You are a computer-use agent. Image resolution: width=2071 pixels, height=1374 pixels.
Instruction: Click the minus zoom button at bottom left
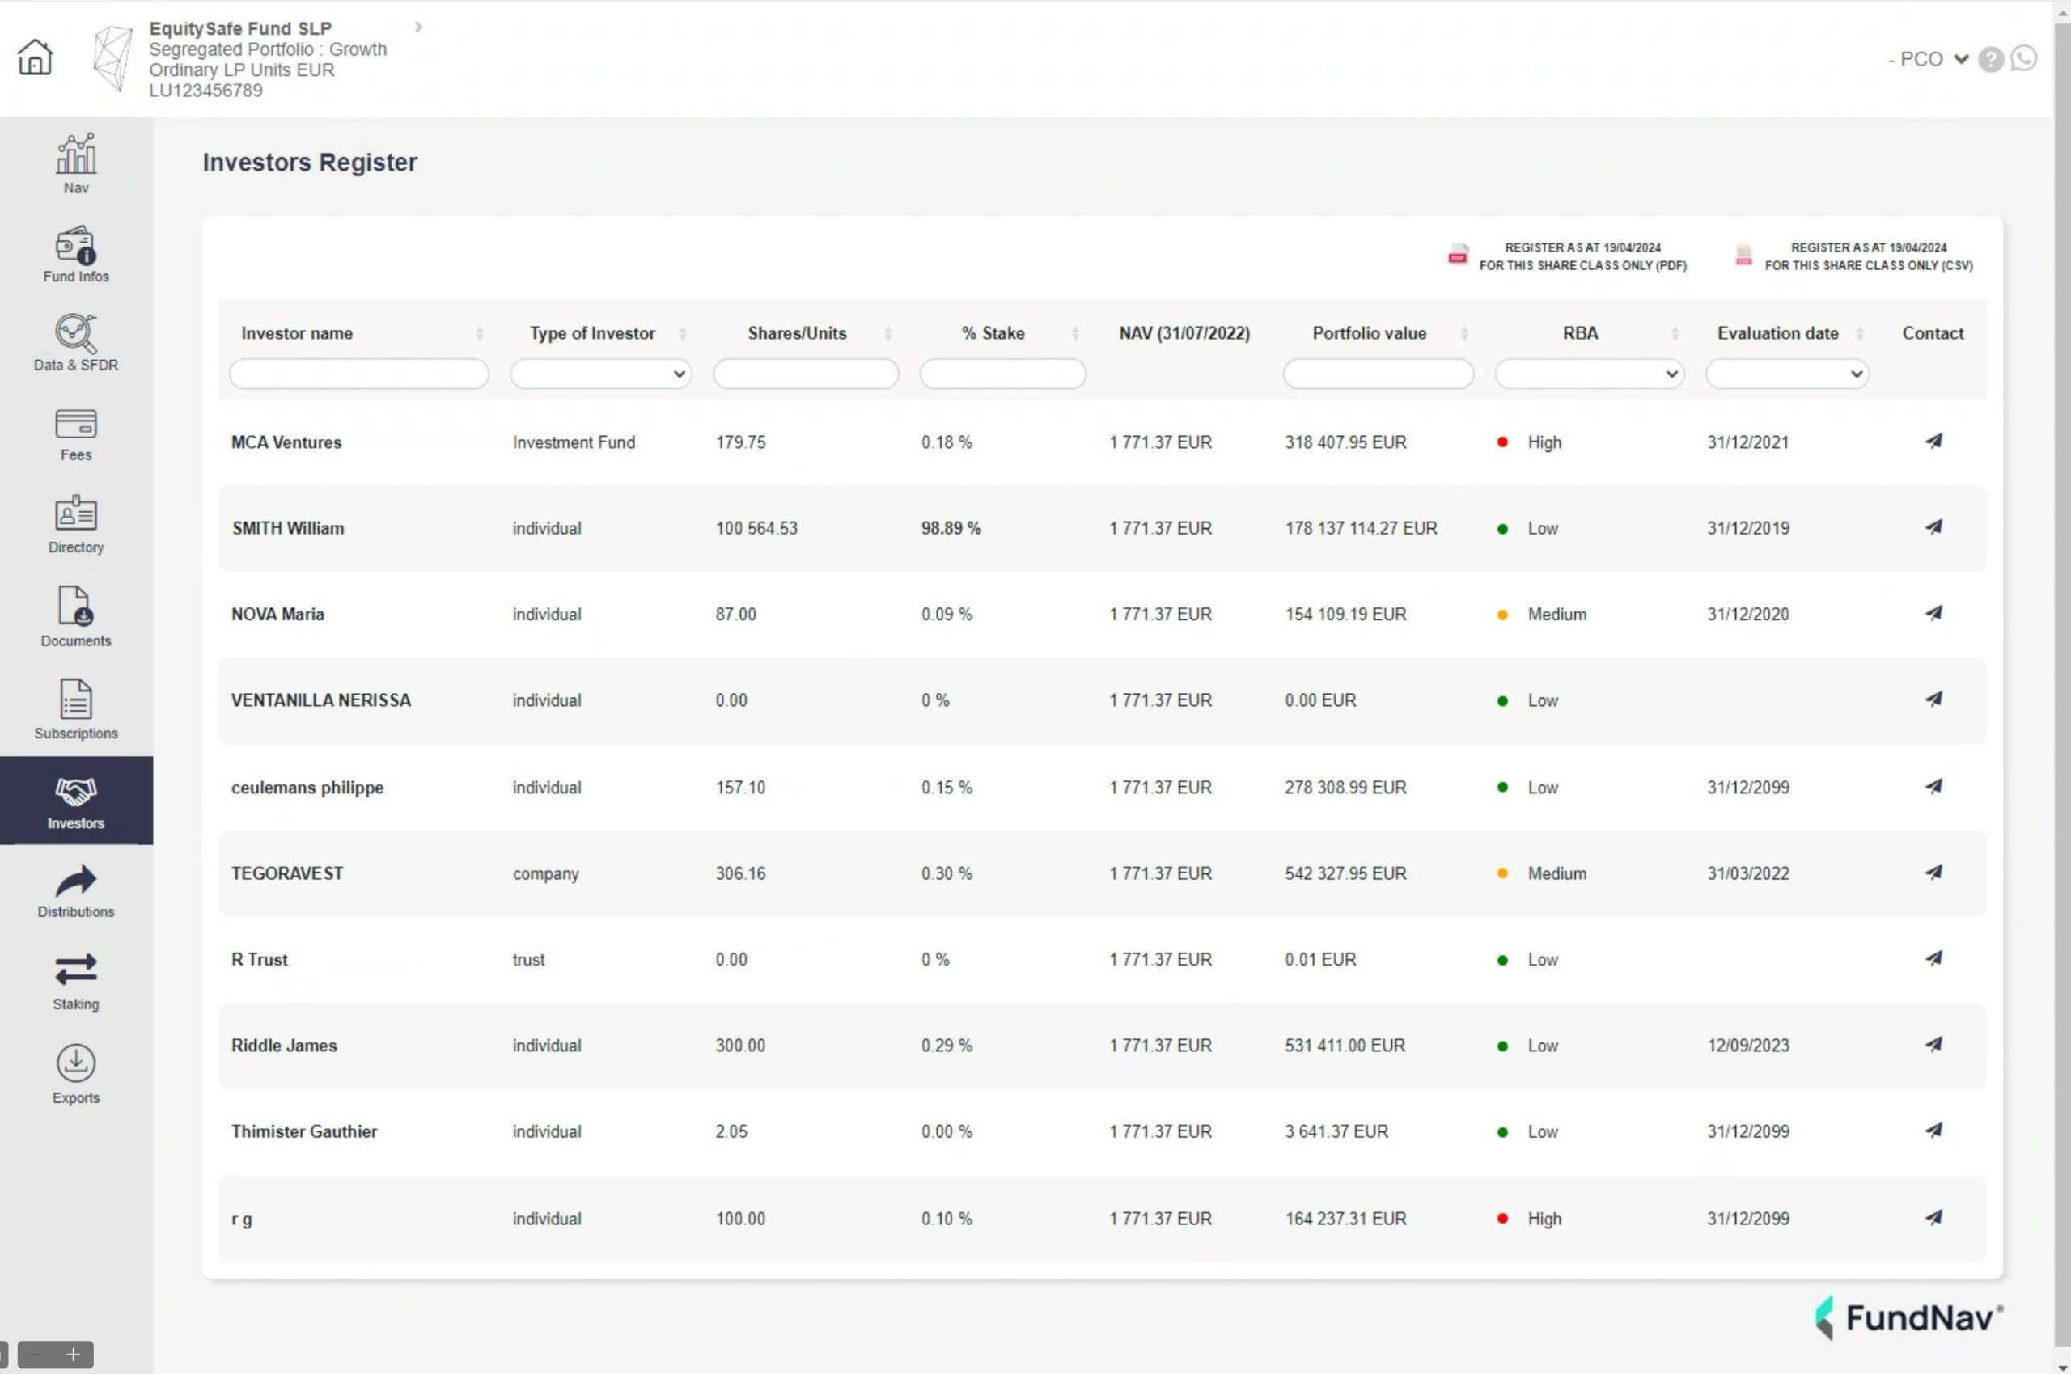(x=37, y=1354)
